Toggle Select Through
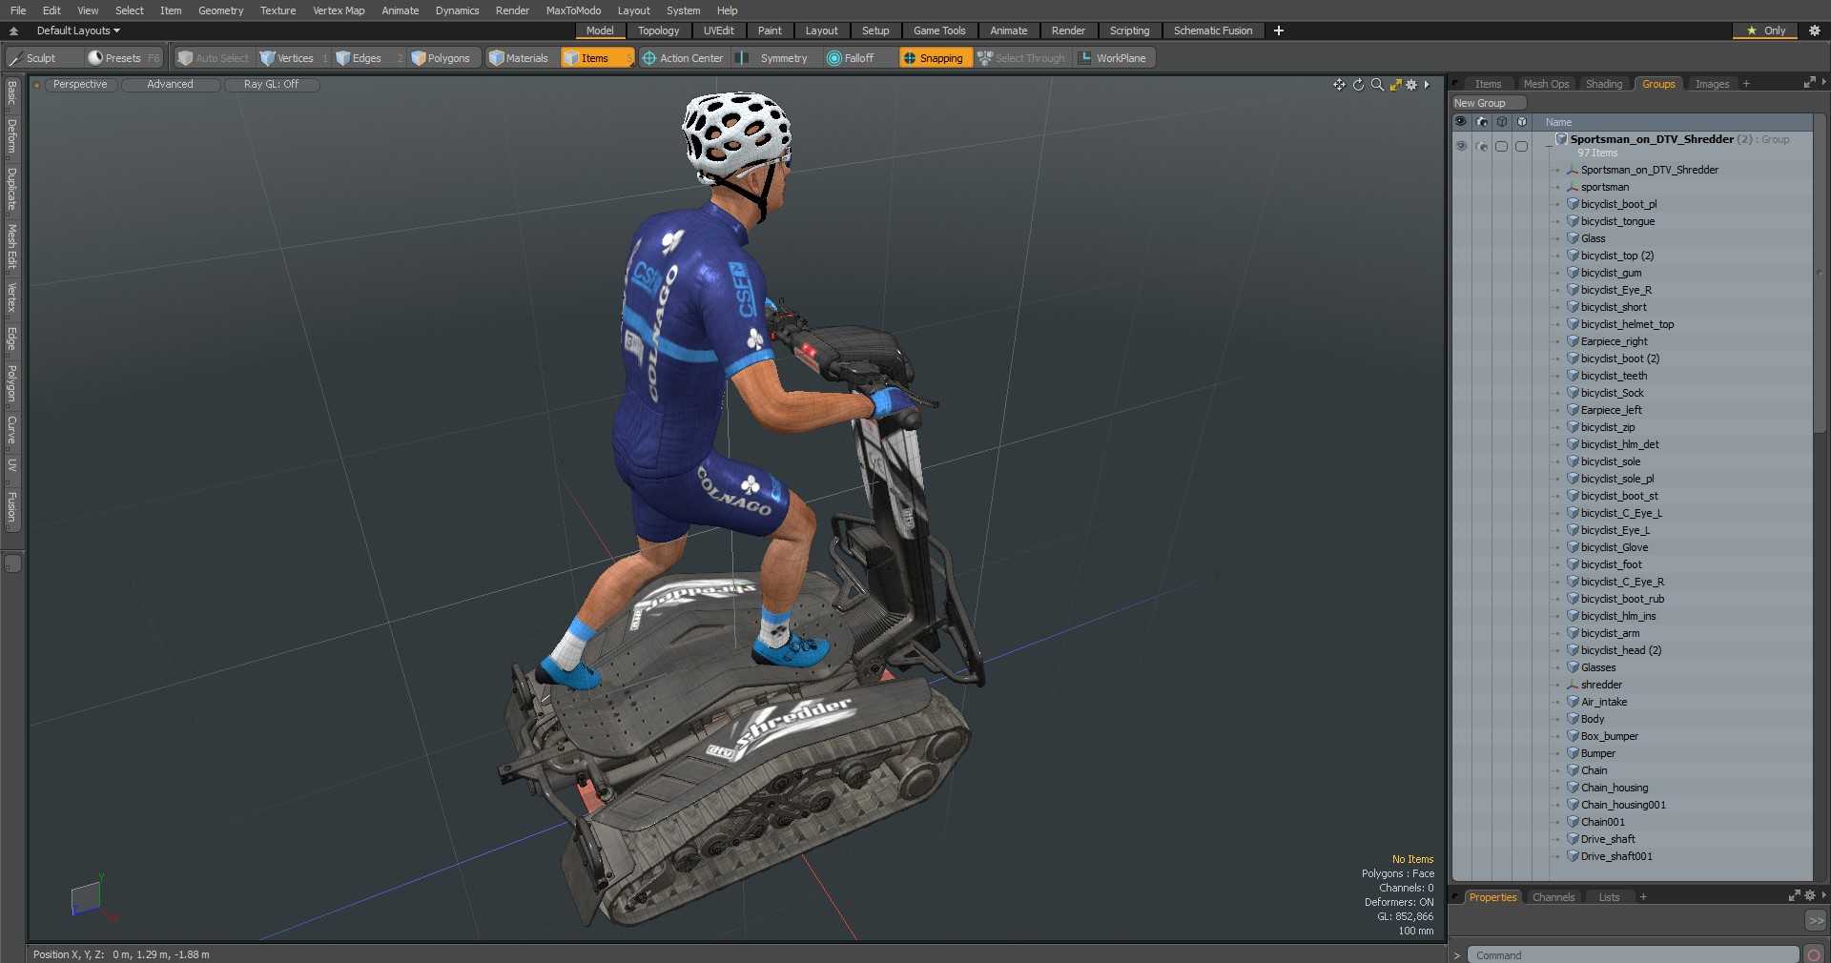1831x963 pixels. pyautogui.click(x=1021, y=58)
